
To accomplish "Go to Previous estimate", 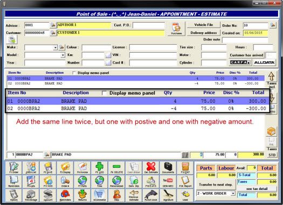I will [134, 195].
